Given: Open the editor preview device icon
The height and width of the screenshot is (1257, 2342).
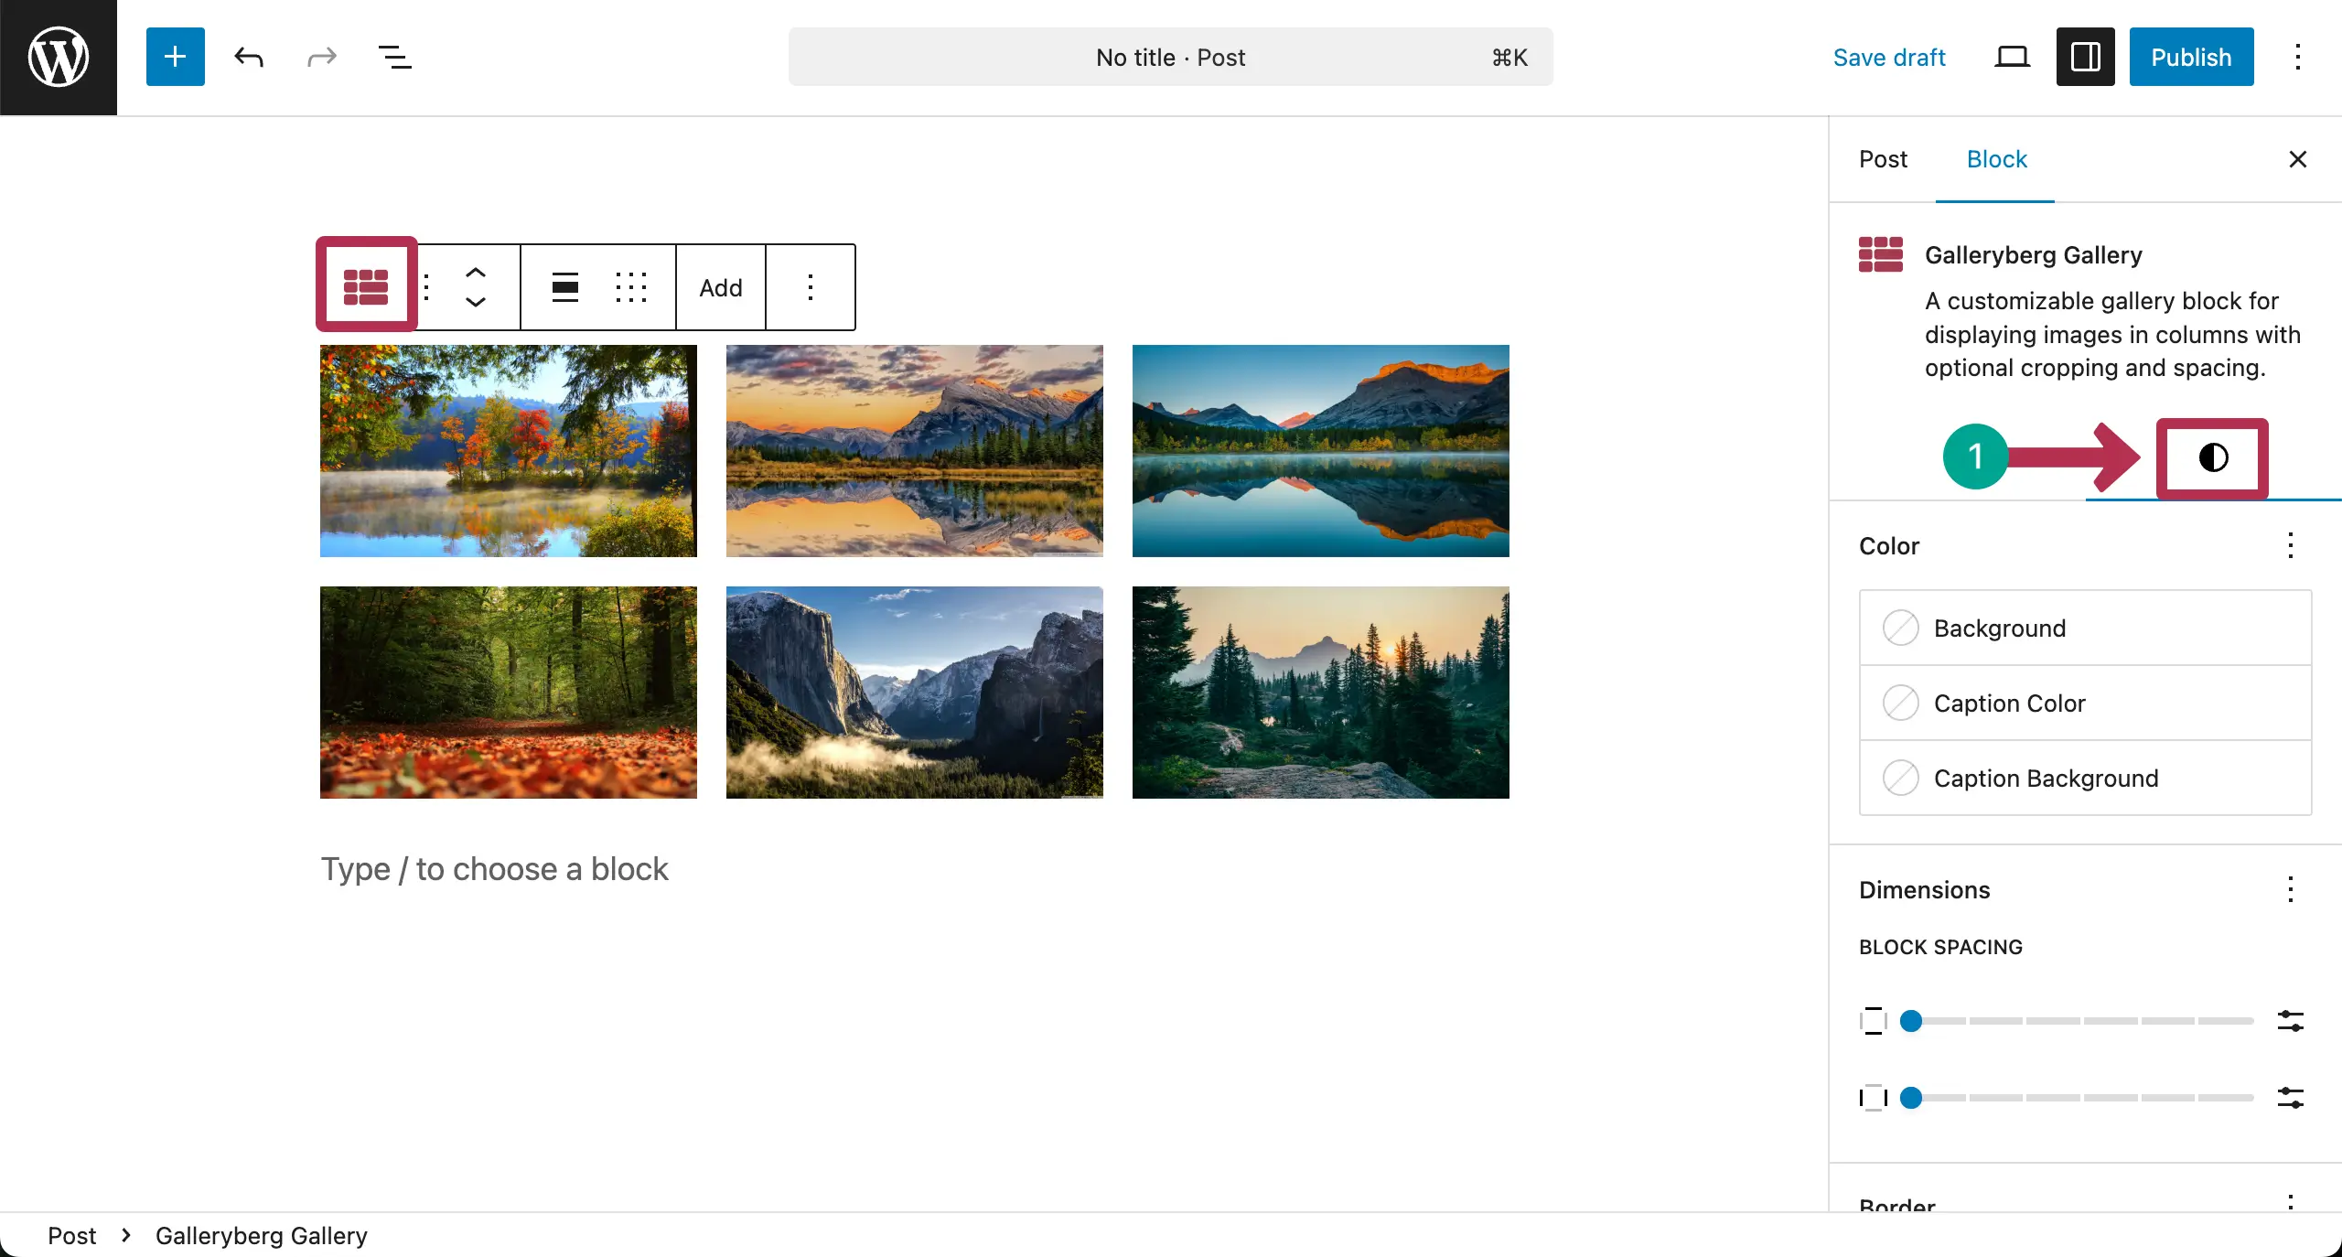Looking at the screenshot, I should 2011,57.
